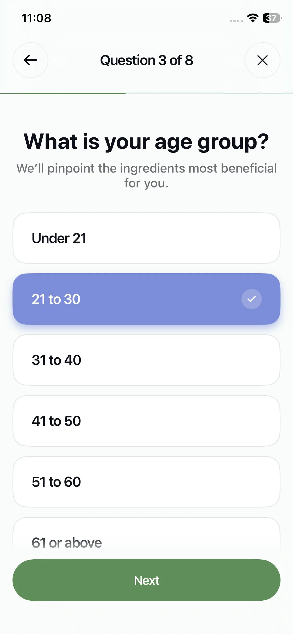Tap the back arrow icon
Image resolution: width=293 pixels, height=634 pixels.
tap(30, 60)
